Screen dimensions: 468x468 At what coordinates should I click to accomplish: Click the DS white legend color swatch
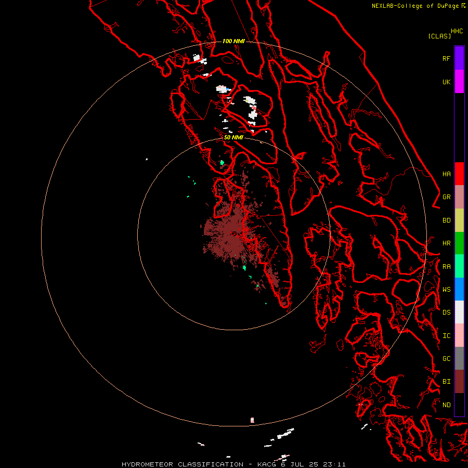coord(459,312)
